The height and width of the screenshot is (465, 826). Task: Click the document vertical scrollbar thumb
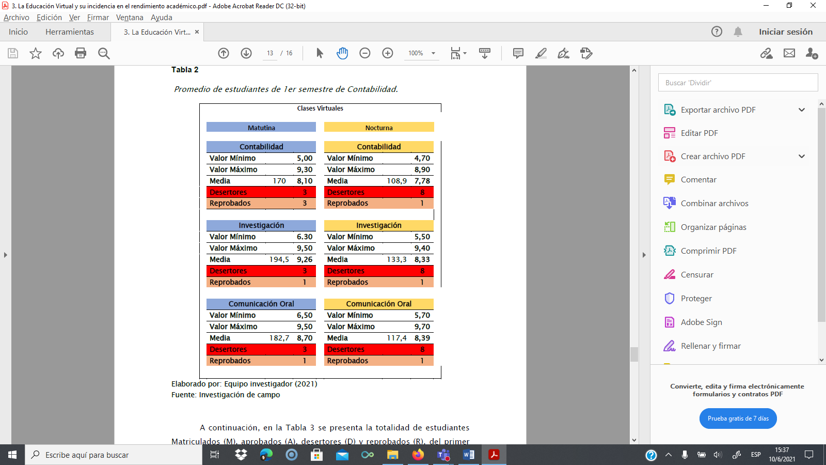click(x=634, y=354)
